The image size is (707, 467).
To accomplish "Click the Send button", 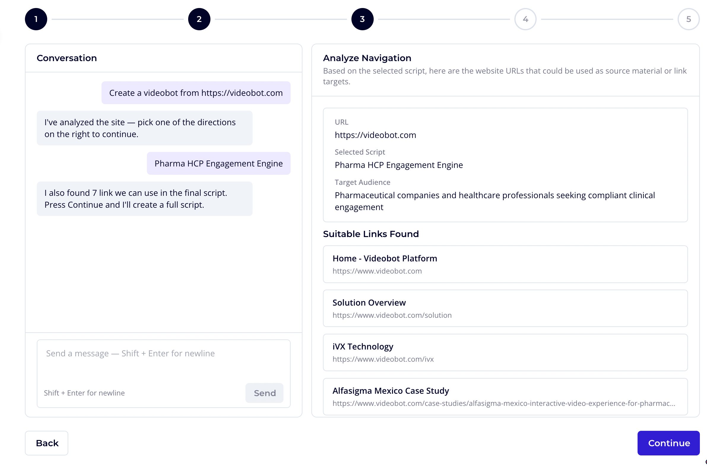I will click(264, 393).
